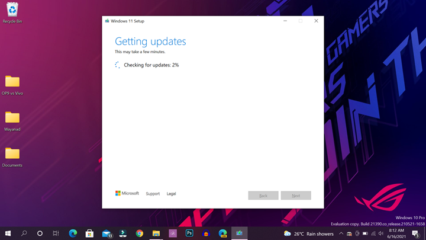Image resolution: width=426 pixels, height=240 pixels.
Task: Show hidden system tray icons
Action: point(341,233)
